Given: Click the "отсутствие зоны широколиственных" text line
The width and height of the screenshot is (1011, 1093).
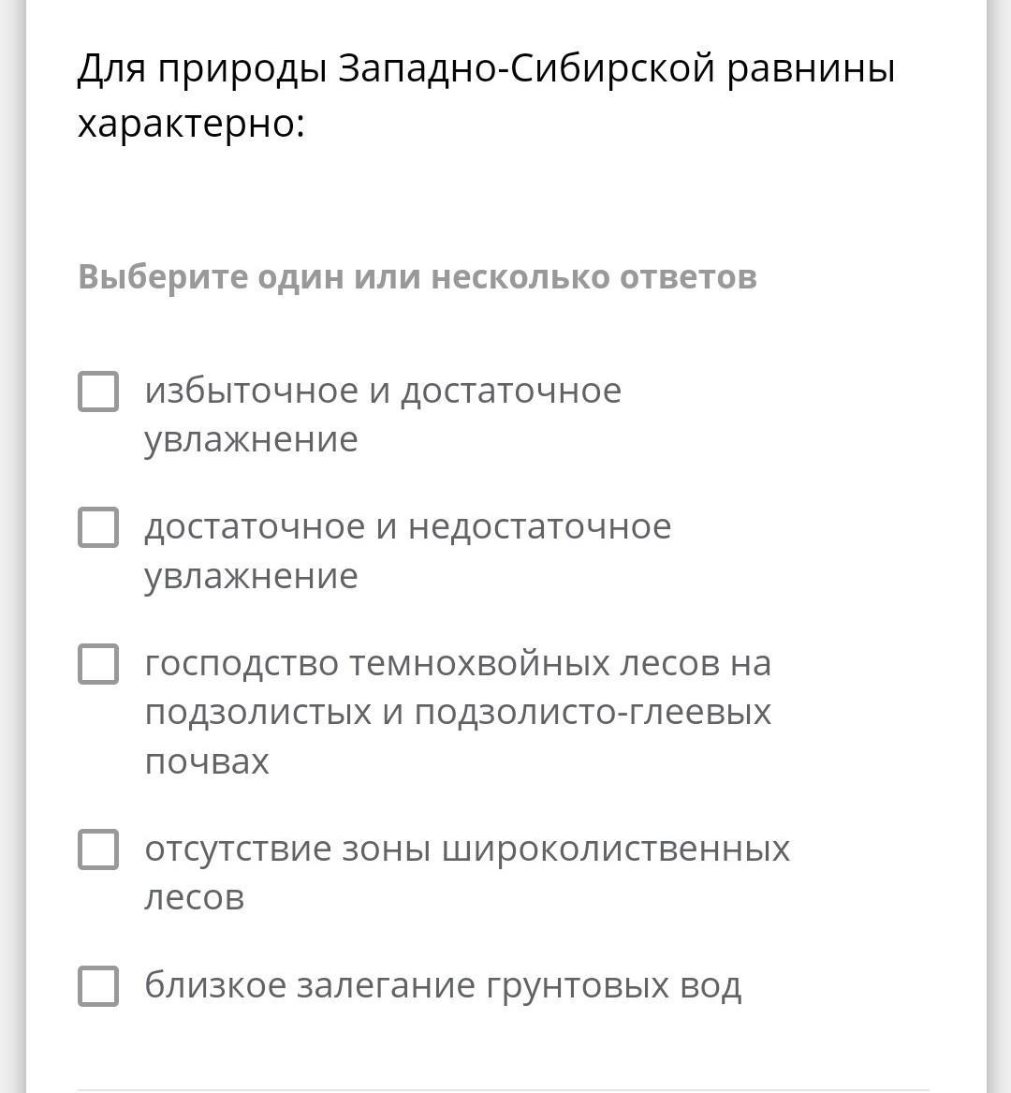Looking at the screenshot, I should coord(467,849).
